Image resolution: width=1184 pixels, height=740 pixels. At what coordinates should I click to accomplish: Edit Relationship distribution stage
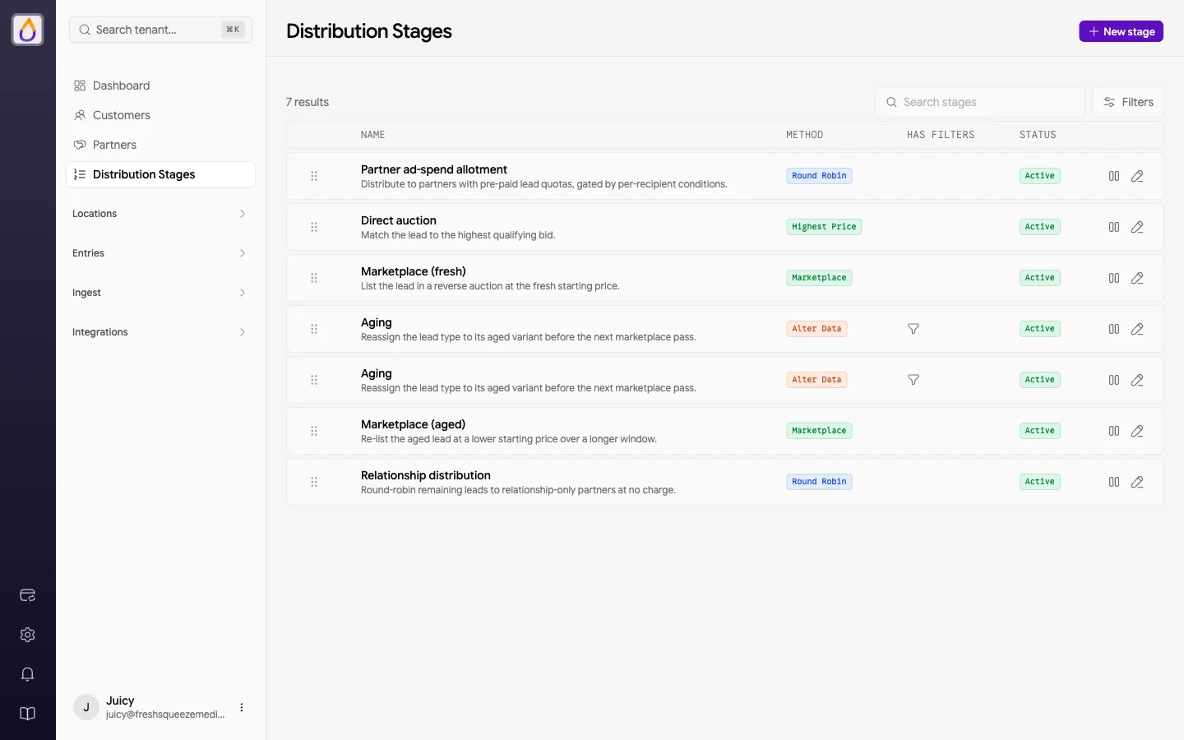point(1137,482)
